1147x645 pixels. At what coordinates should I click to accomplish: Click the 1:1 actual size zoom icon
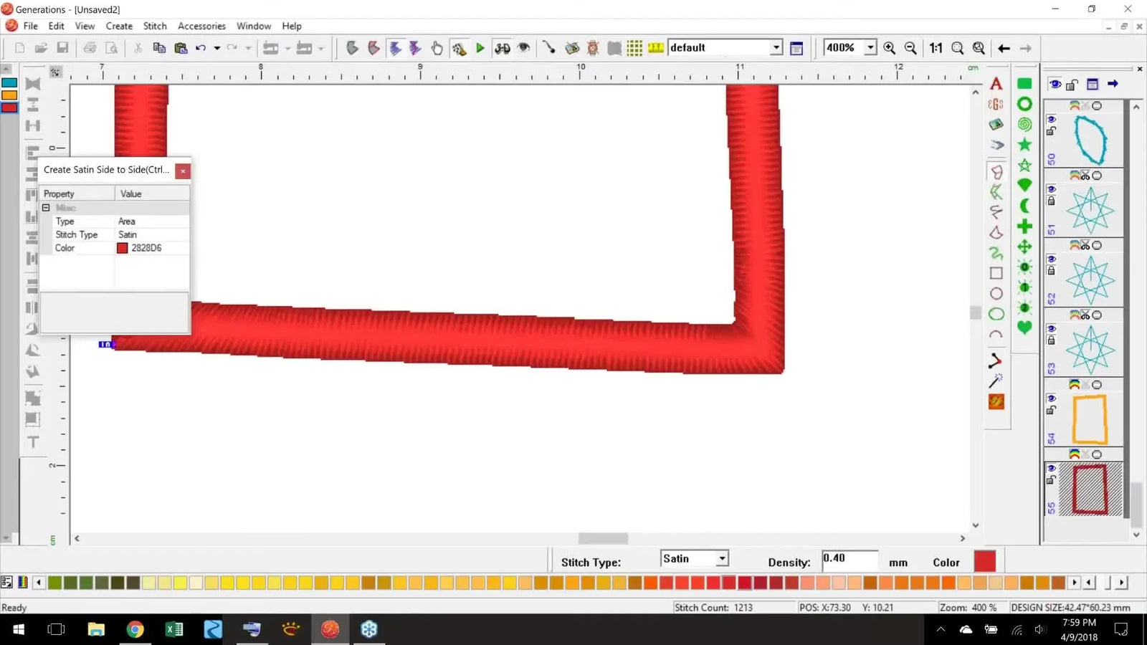(936, 48)
